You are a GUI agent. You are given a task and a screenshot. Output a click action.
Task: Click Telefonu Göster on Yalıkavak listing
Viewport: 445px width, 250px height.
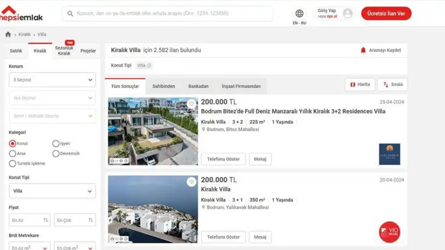point(223,237)
